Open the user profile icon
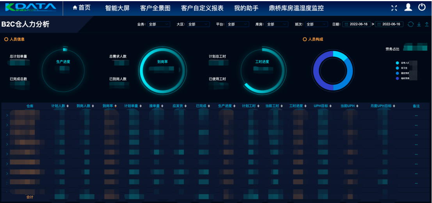This screenshot has height=203, width=432. pyautogui.click(x=408, y=7)
